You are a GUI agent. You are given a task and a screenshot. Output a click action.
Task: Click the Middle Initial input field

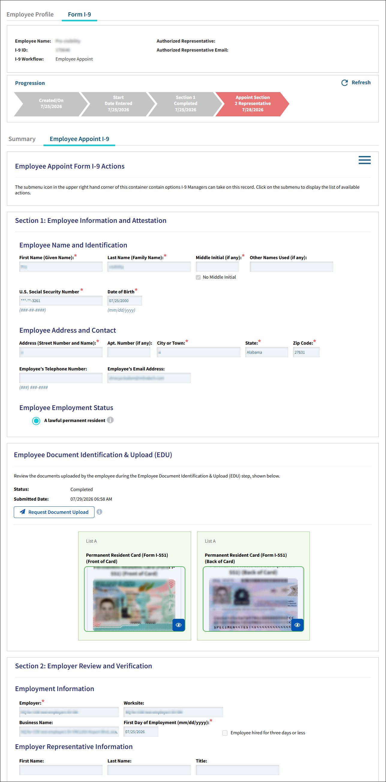217,267
